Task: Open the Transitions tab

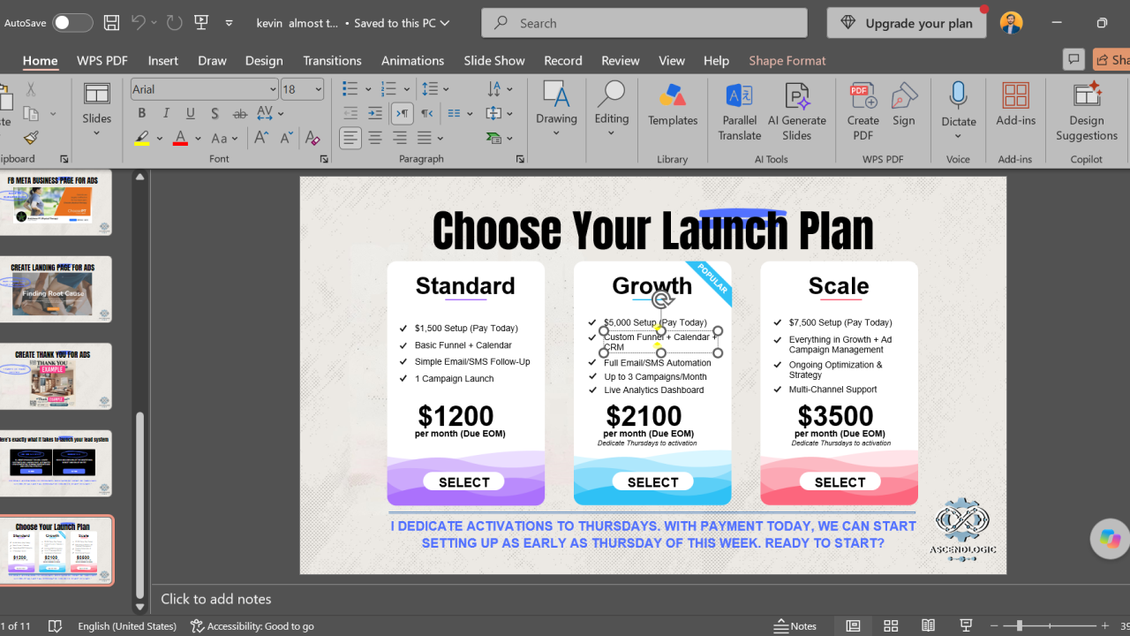Action: (x=332, y=60)
